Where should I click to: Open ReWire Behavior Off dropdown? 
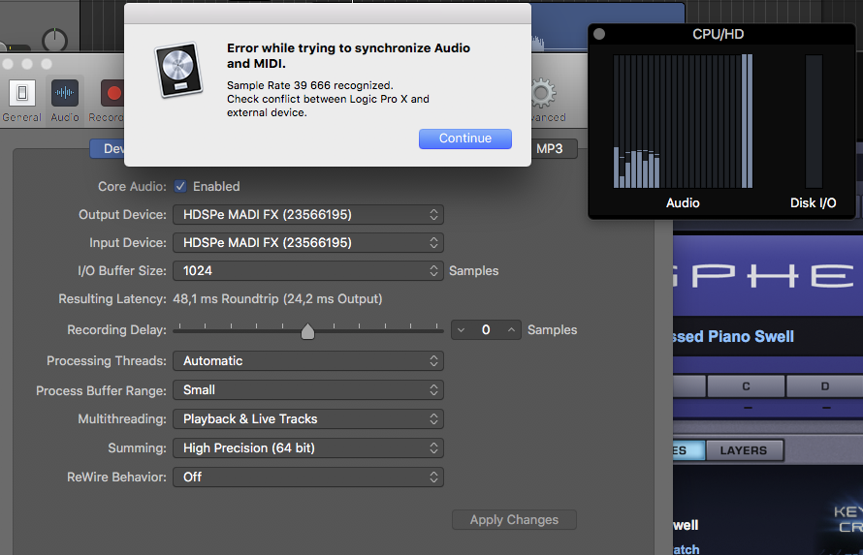point(308,477)
